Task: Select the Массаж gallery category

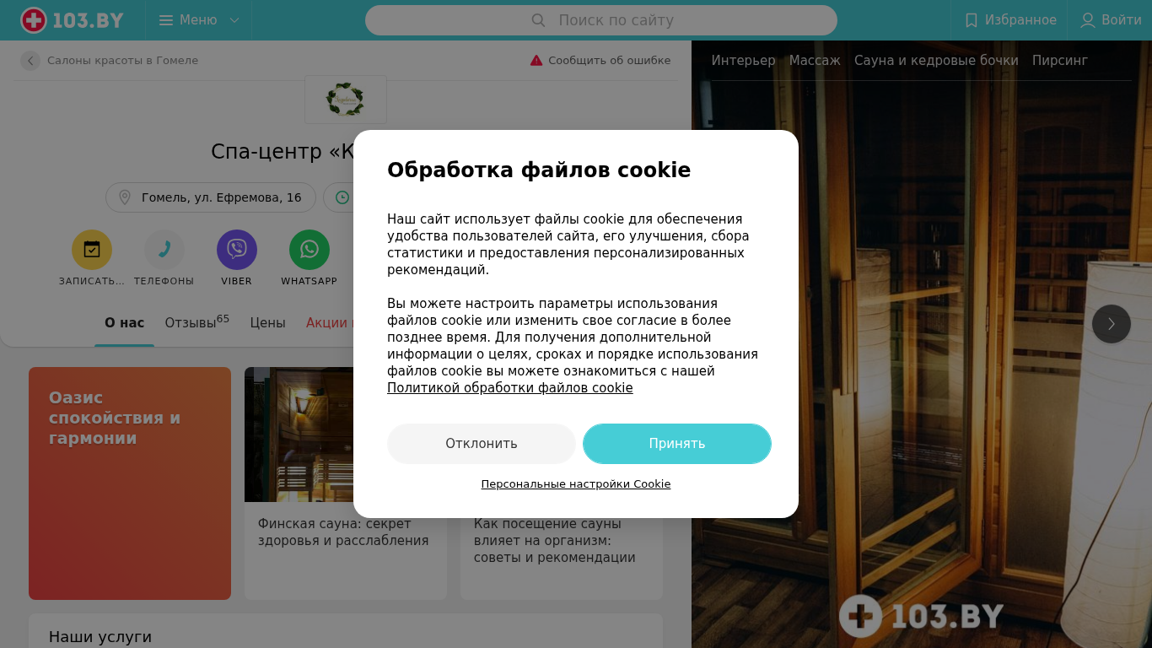Action: pyautogui.click(x=815, y=61)
